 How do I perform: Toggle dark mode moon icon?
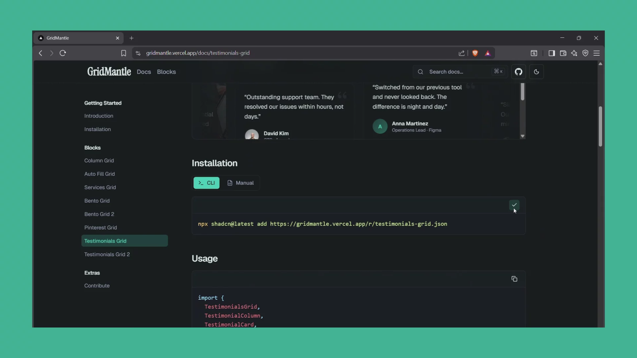pos(536,72)
